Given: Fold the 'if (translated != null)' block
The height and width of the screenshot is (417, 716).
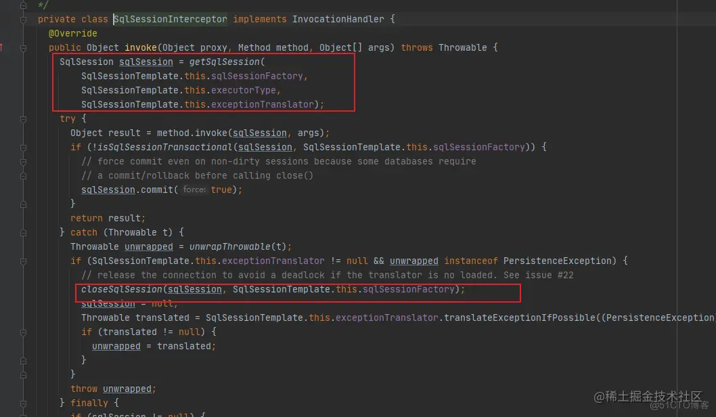Looking at the screenshot, I should [x=23, y=332].
